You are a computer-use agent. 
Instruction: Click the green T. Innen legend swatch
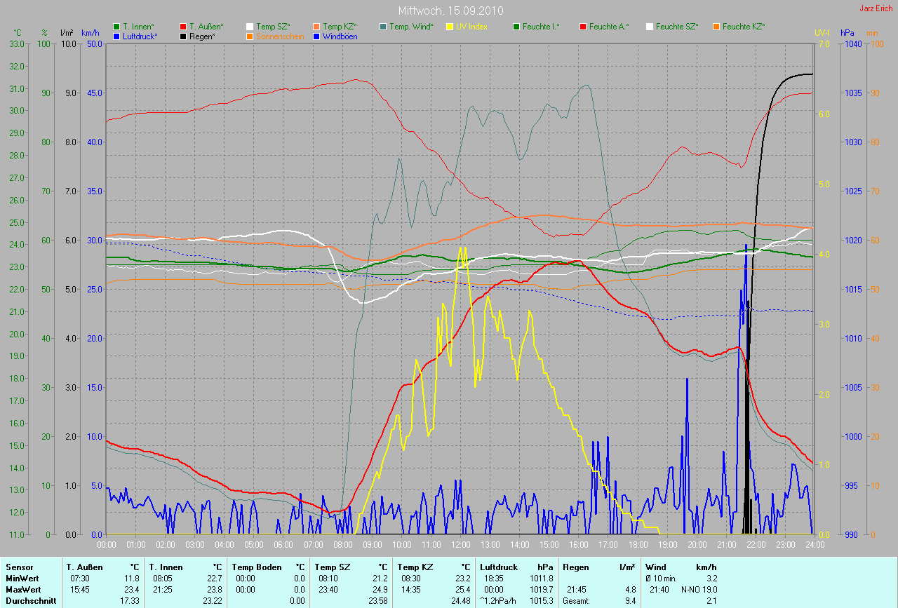pos(116,27)
